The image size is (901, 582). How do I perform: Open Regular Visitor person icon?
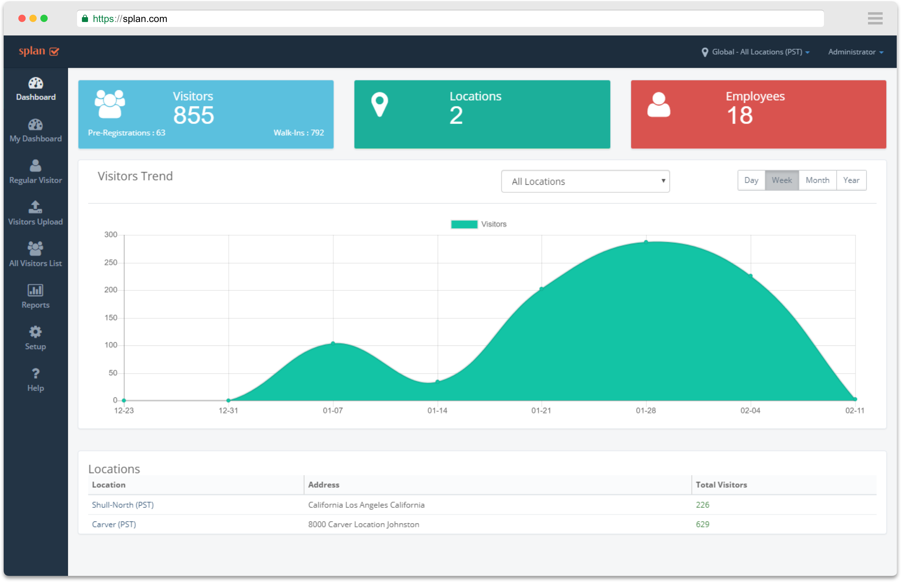pyautogui.click(x=35, y=166)
